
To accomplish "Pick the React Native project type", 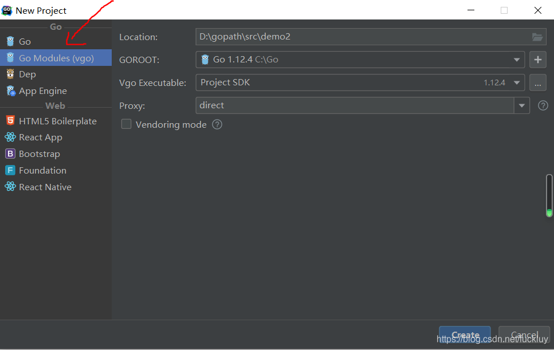I will [x=45, y=187].
